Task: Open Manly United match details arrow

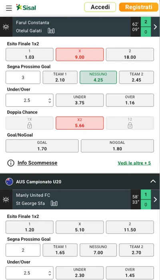Action: (155, 200)
